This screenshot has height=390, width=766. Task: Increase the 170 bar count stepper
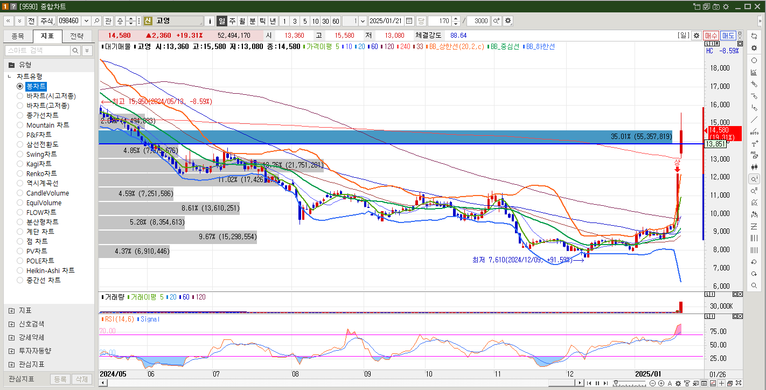[x=456, y=18]
